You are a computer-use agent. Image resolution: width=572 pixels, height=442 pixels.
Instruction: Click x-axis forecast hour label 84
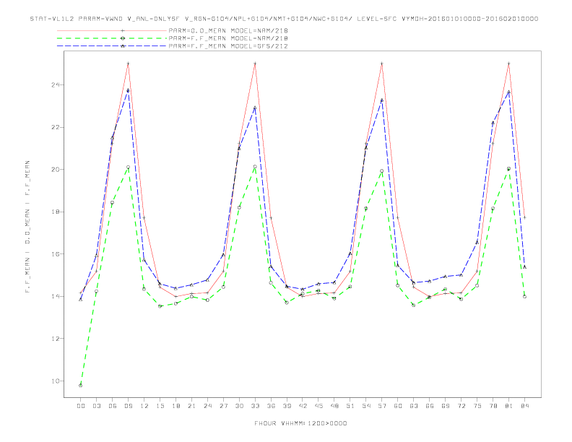point(524,406)
